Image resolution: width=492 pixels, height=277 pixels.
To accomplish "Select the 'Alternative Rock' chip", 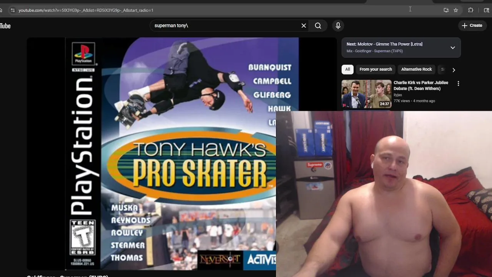I will (416, 70).
